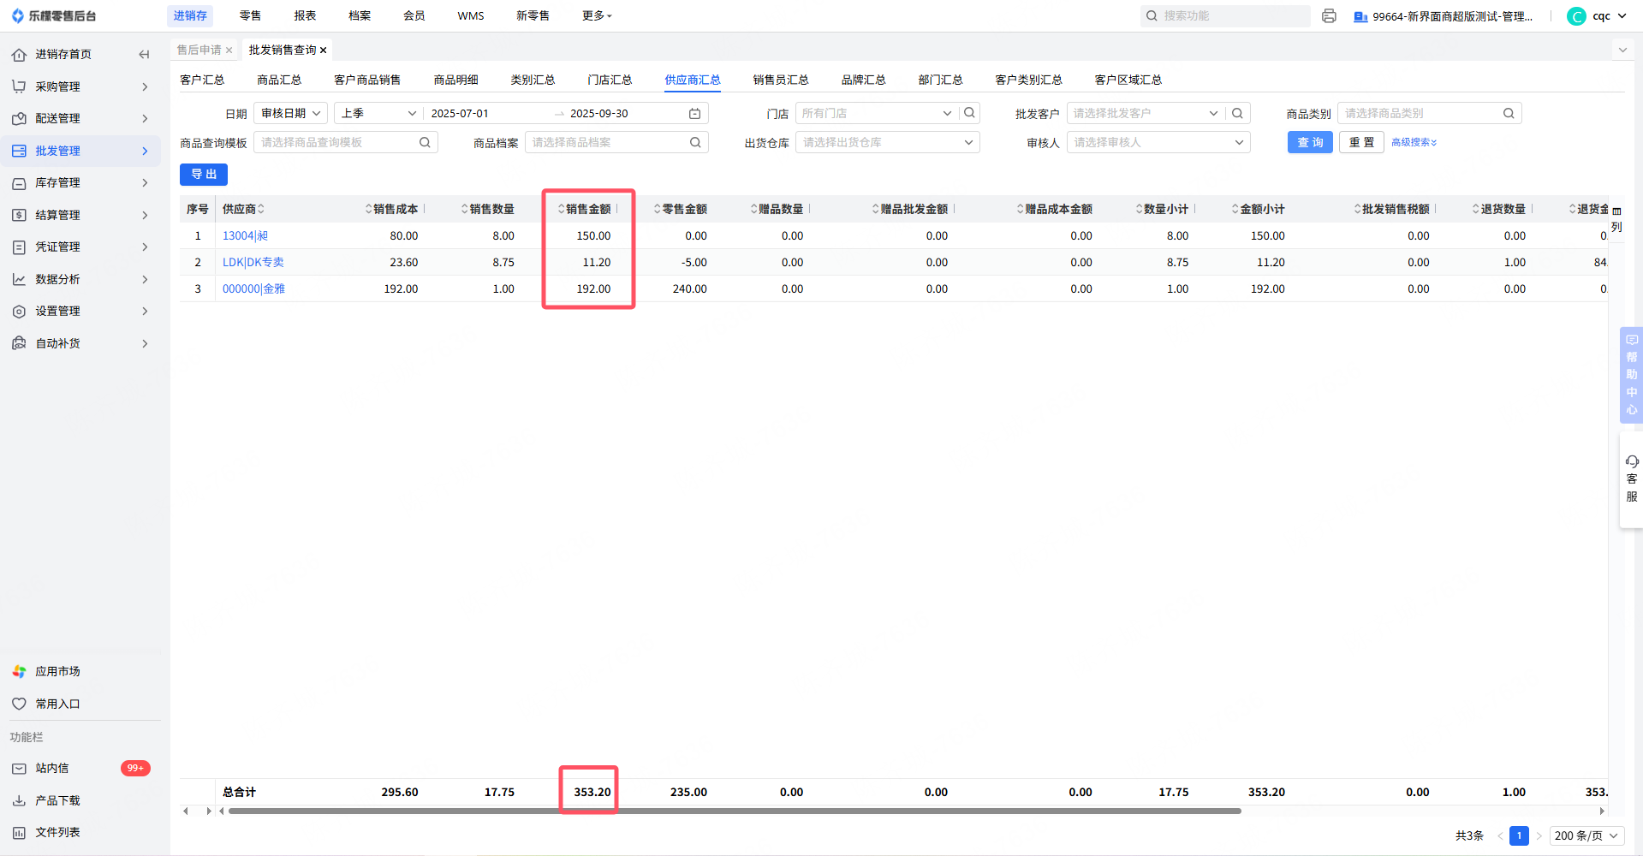Close the 售后申请 page tab
Image resolution: width=1643 pixels, height=856 pixels.
coord(229,51)
